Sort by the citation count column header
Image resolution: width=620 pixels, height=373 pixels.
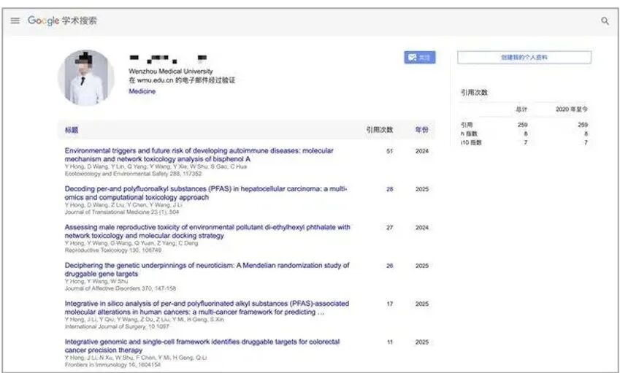point(379,130)
